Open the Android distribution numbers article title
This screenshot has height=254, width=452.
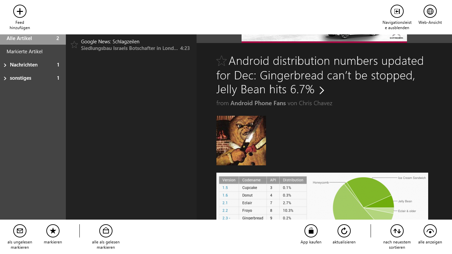tap(320, 75)
